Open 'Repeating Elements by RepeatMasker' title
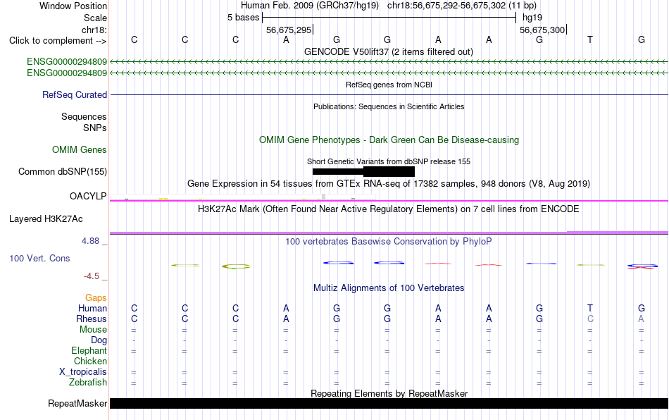This screenshot has width=669, height=420. click(389, 393)
